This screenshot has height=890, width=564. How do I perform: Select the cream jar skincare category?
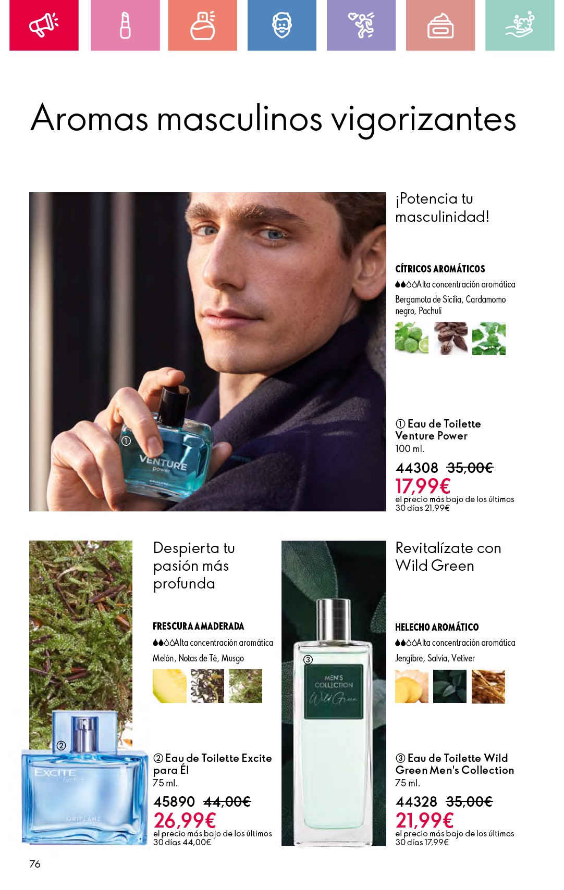tap(440, 25)
